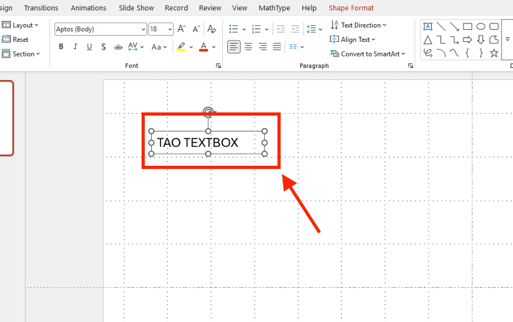Switch to Animations tab
The image size is (513, 322).
point(88,8)
